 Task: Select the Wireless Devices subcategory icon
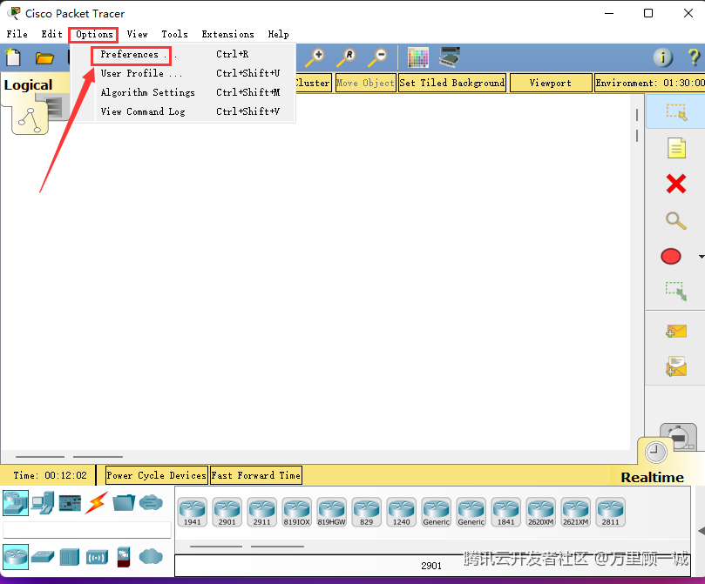click(97, 557)
